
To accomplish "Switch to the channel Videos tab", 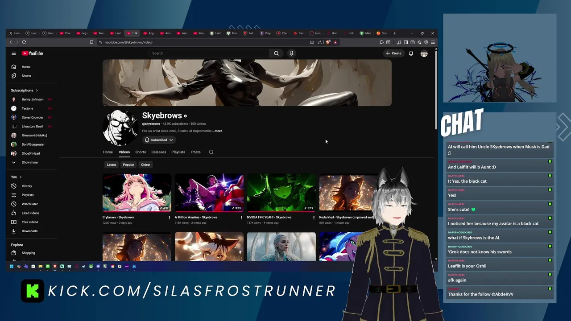I will coord(124,152).
